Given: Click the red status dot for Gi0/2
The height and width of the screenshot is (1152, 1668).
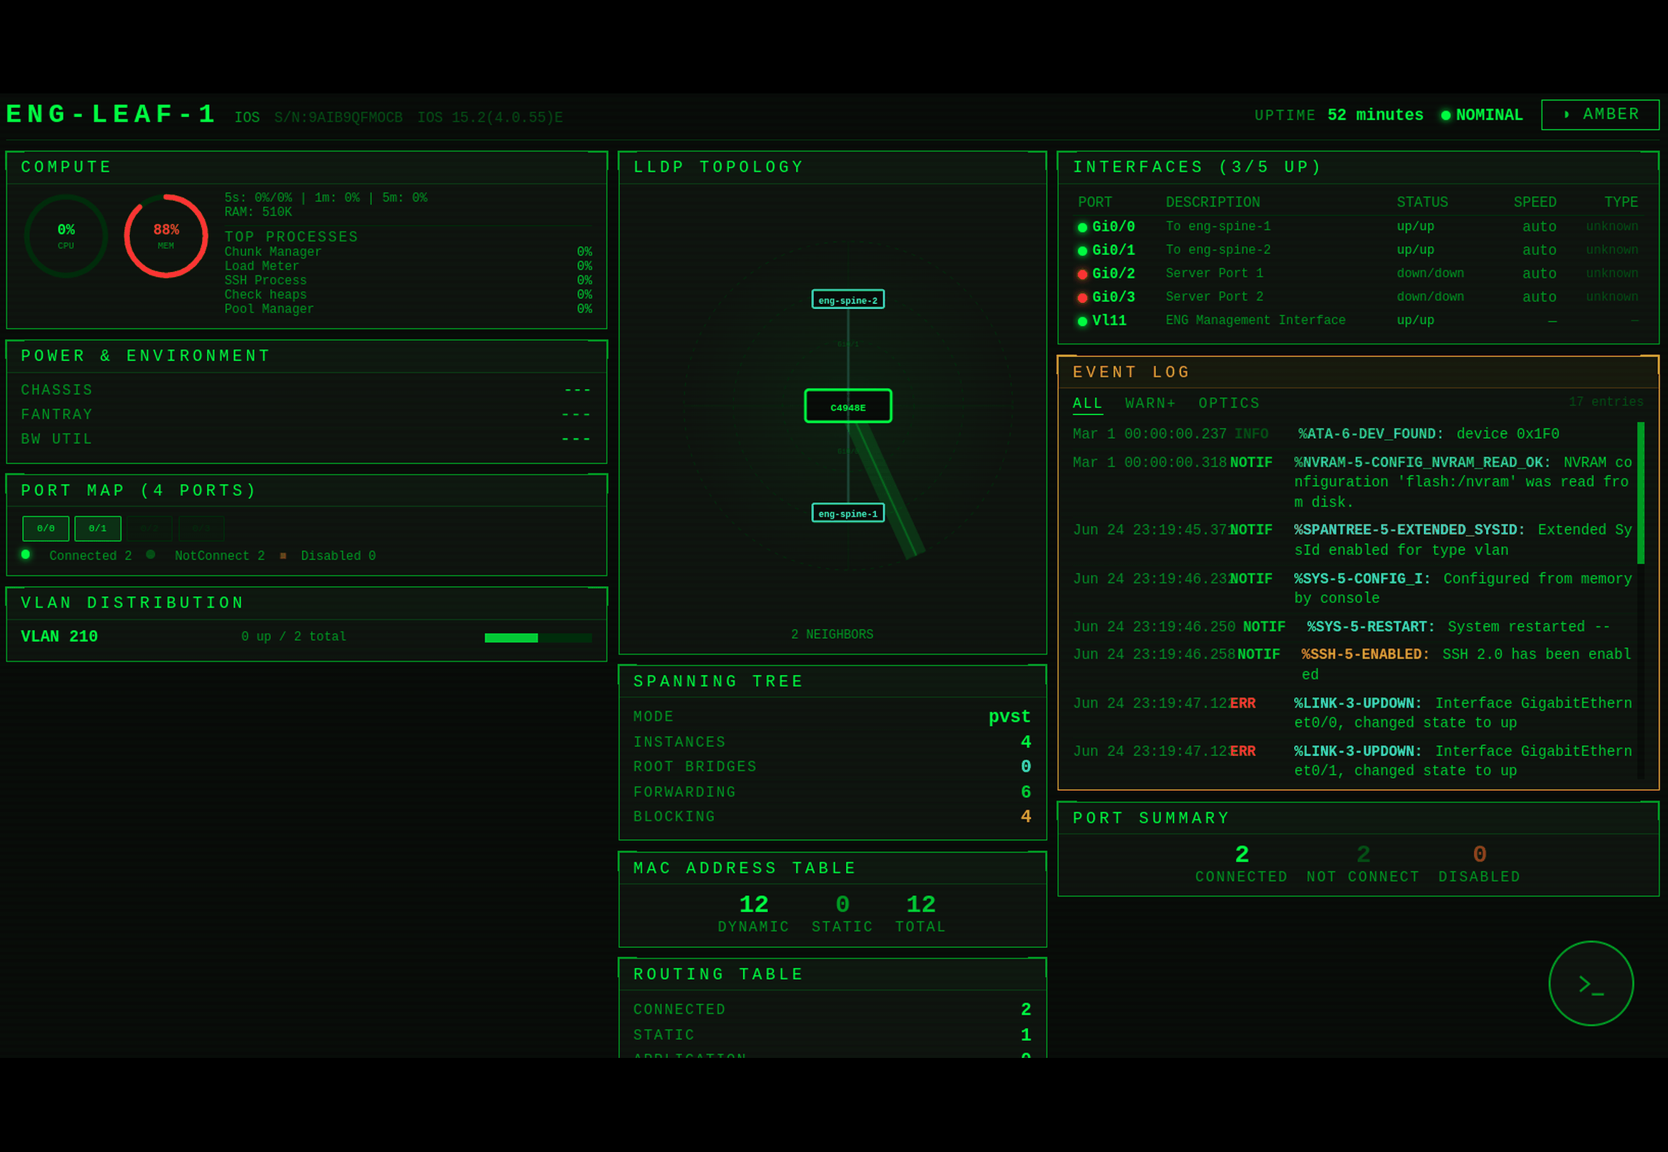Looking at the screenshot, I should [x=1083, y=274].
